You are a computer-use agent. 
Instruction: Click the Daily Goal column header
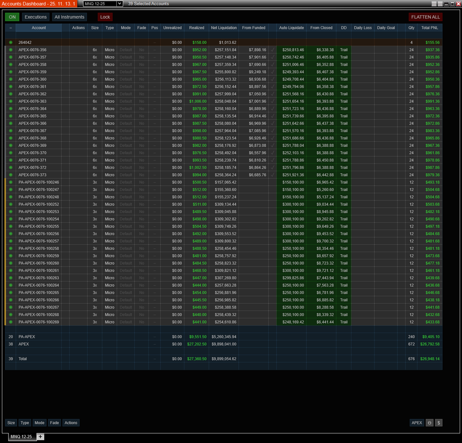[386, 28]
